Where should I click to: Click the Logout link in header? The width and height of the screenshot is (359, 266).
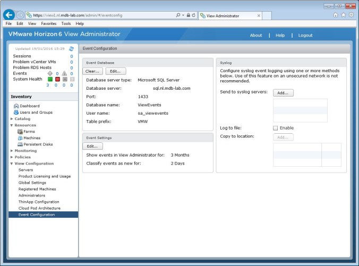[305, 36]
